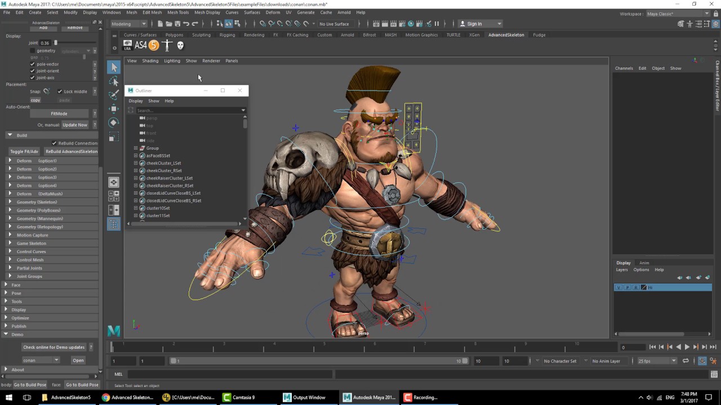
Task: Click the Update Now button
Action: click(x=75, y=125)
